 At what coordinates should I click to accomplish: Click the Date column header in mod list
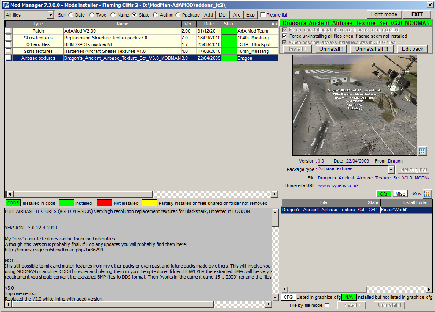[x=209, y=24]
